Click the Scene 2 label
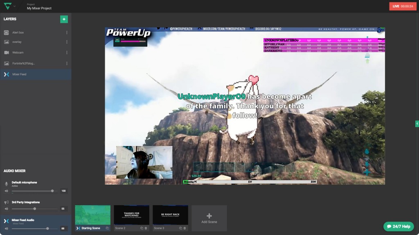Viewport: 419px width, 235px height. coord(120,228)
